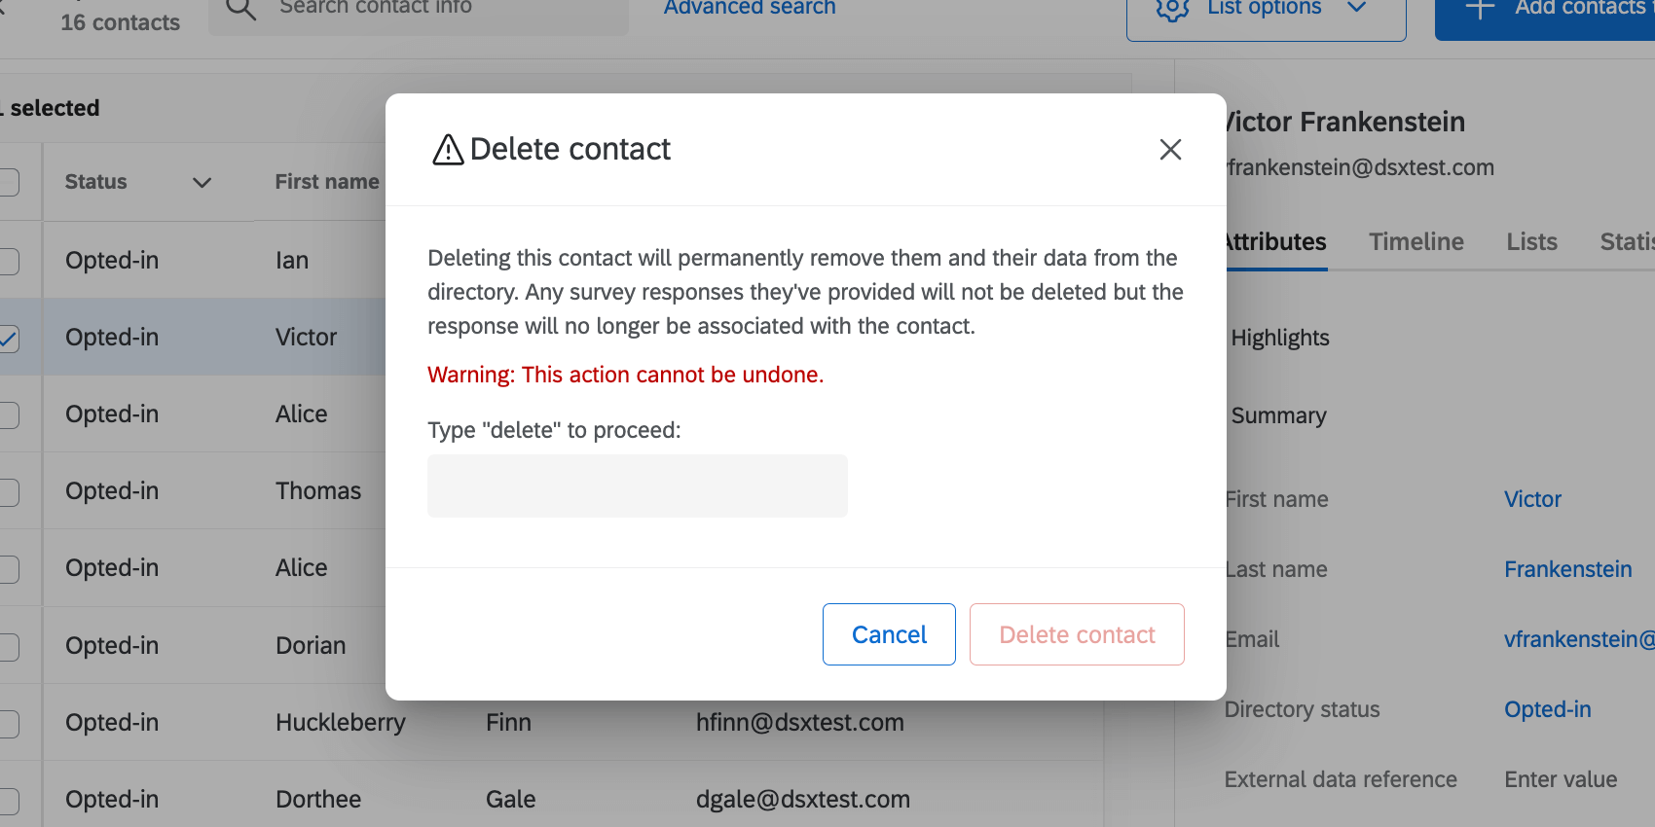Click the search magnifier icon

239,8
